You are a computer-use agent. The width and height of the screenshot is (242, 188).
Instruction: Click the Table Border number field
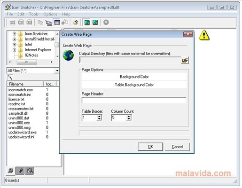pos(89,117)
